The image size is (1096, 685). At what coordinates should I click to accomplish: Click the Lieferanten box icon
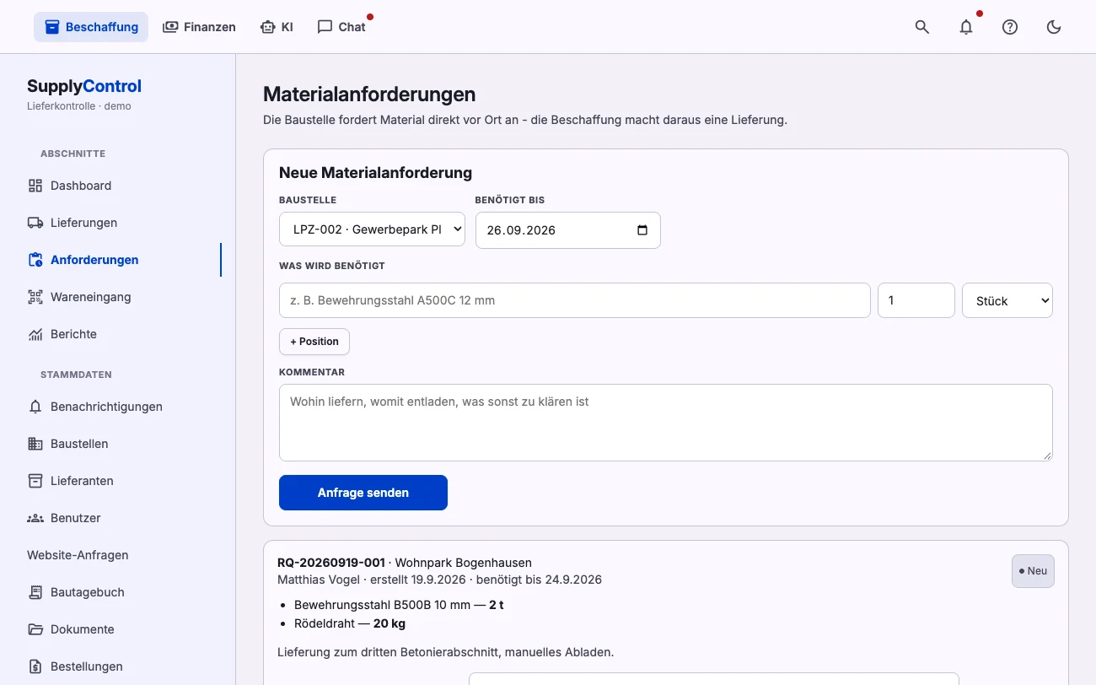pos(35,481)
